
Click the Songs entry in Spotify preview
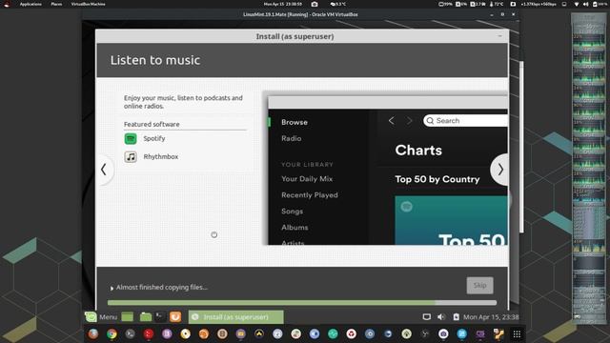tap(293, 212)
